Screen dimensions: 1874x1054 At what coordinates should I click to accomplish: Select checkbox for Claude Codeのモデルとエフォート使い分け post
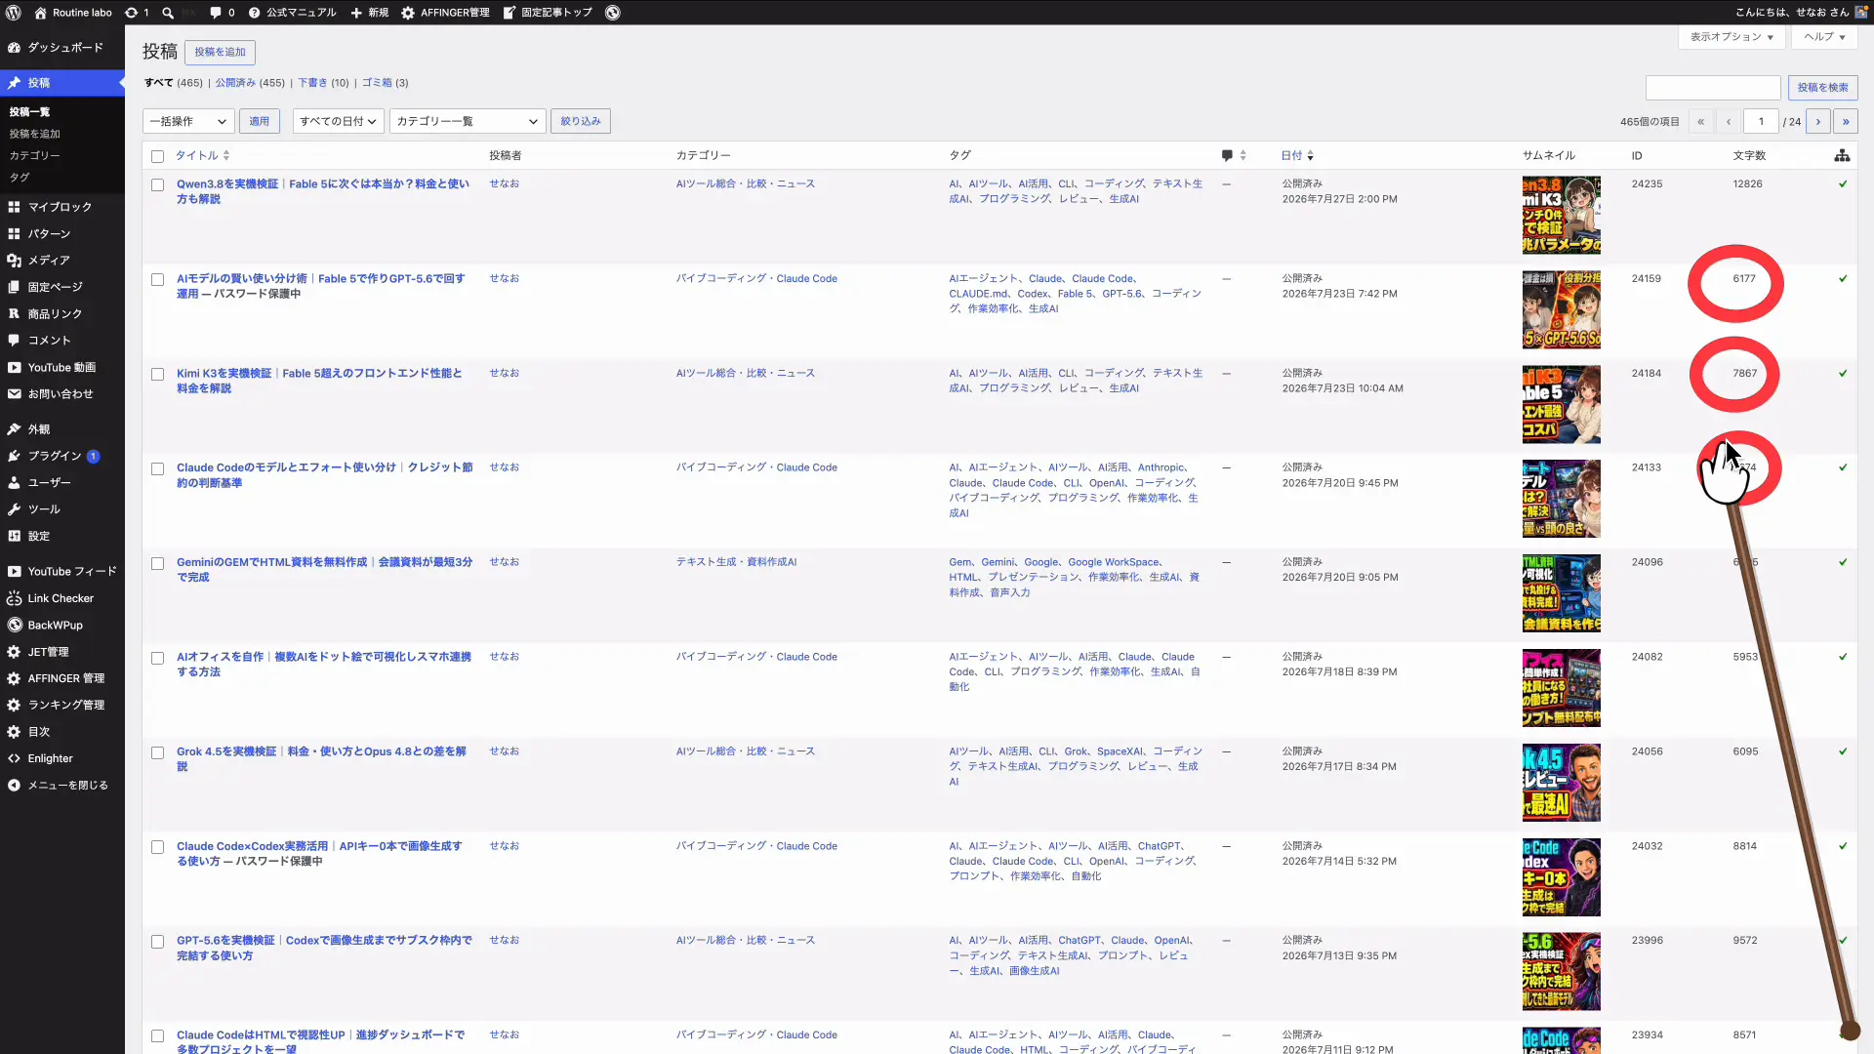tap(157, 468)
